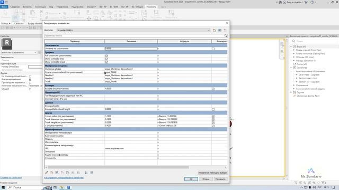Click the dialog horizontal scrollbar
This screenshot has height=190, width=339.
(x=118, y=167)
